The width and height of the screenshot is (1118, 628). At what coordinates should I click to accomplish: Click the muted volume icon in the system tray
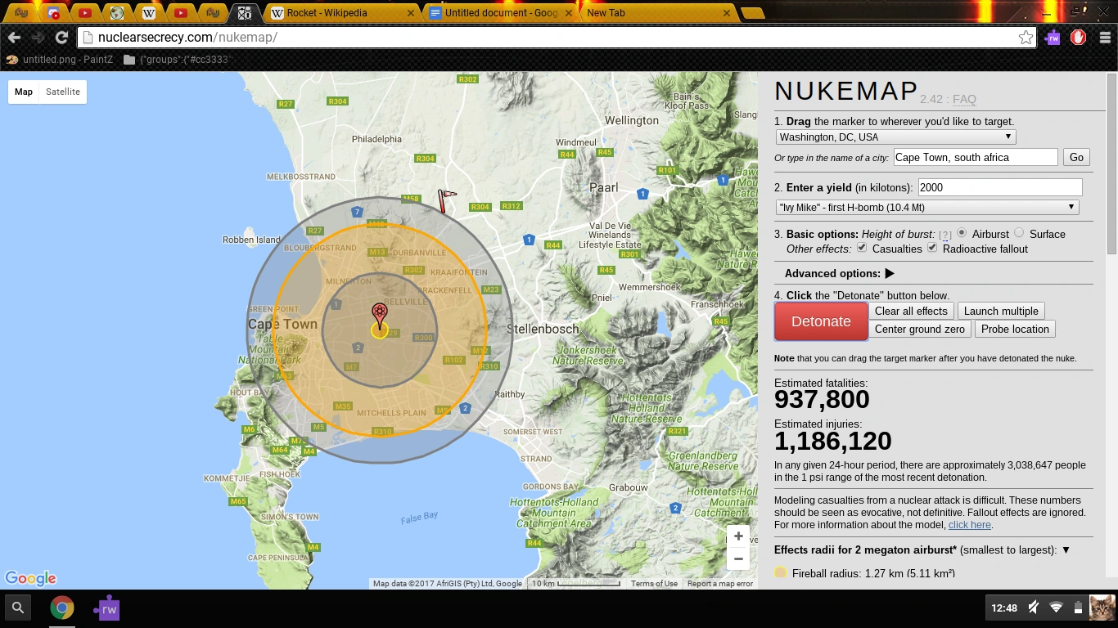tap(1034, 608)
